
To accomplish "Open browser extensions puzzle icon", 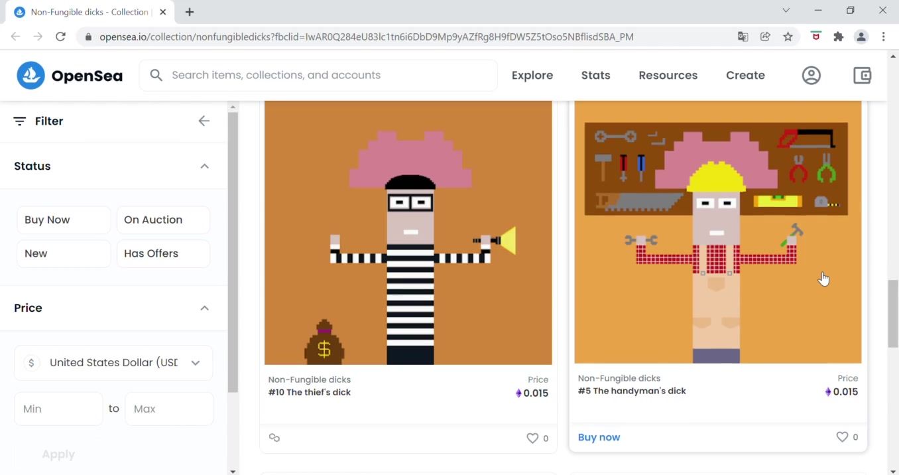I will [839, 37].
